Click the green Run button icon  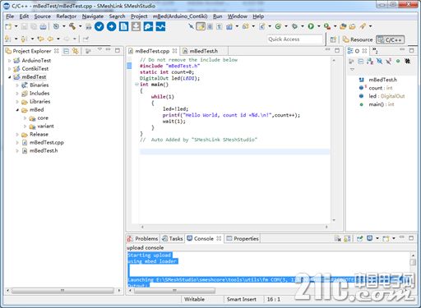pos(311,26)
